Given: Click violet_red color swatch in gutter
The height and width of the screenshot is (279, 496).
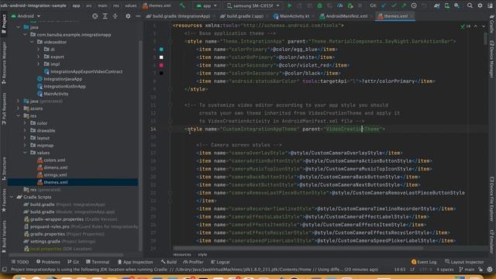Looking at the screenshot, I should [161, 65].
